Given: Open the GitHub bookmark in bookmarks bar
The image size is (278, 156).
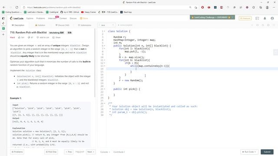Looking at the screenshot, I should click(69, 12).
